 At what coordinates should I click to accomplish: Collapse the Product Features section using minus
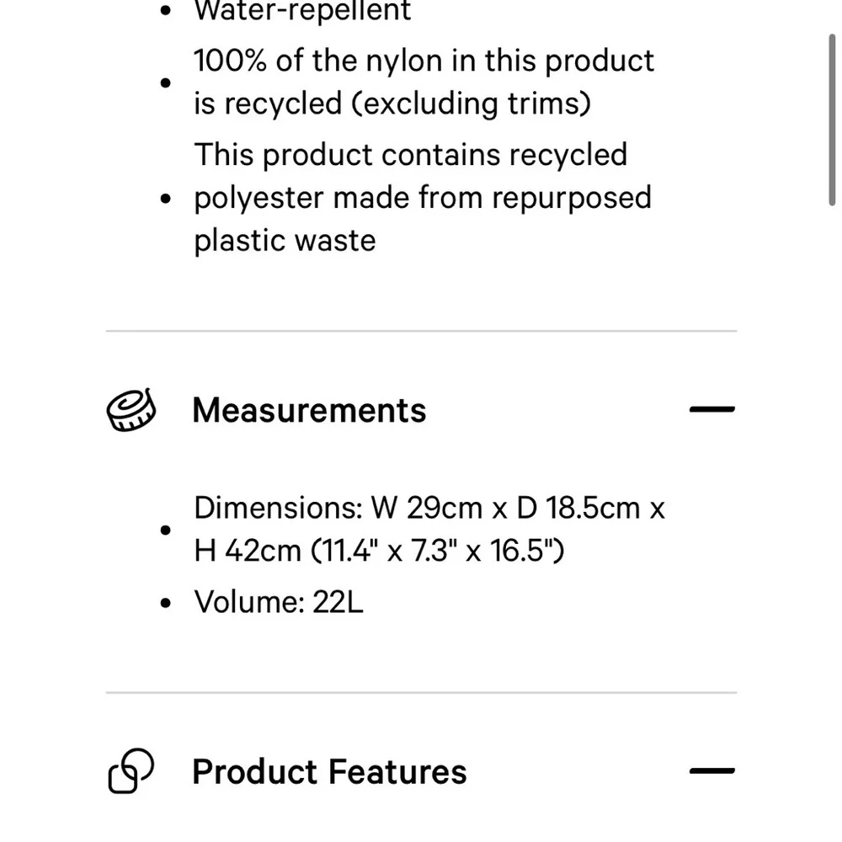pos(711,771)
